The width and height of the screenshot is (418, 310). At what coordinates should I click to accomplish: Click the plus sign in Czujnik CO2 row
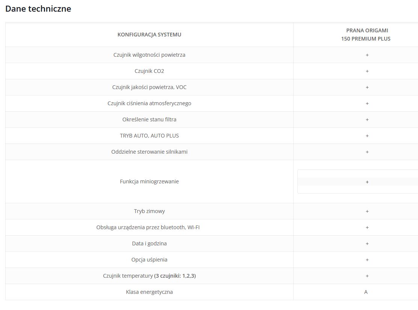point(367,71)
